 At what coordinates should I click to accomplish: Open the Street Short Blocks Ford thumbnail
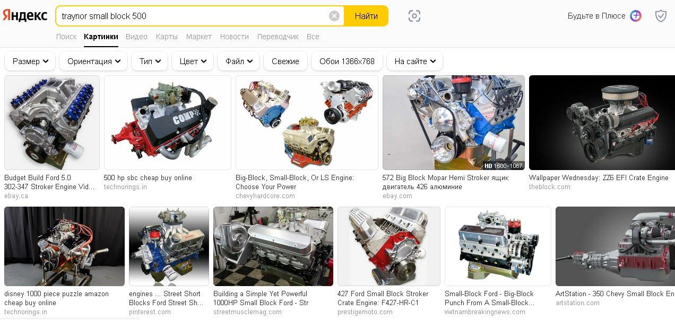pos(169,246)
